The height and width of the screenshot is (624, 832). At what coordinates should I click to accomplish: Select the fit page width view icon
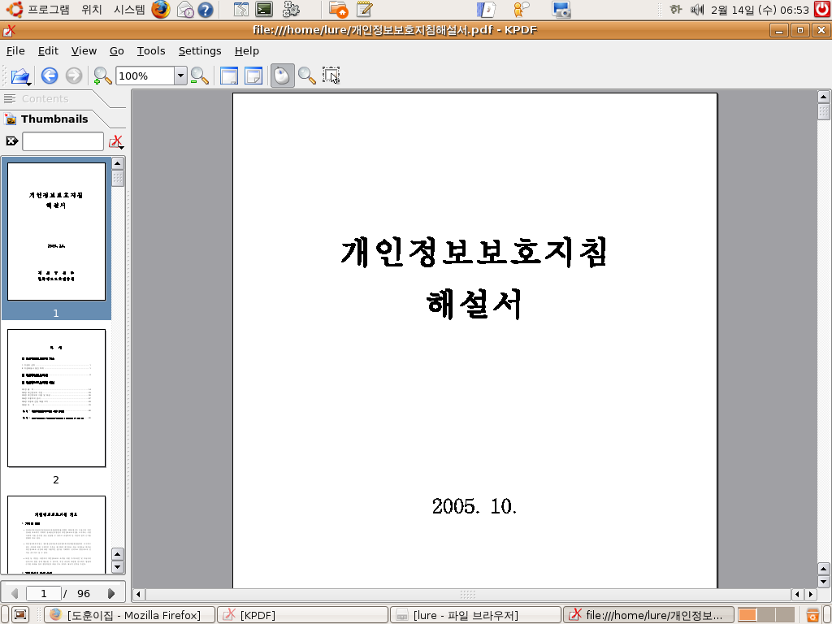point(228,75)
